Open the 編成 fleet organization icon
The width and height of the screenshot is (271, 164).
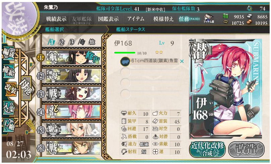[x=8, y=53]
